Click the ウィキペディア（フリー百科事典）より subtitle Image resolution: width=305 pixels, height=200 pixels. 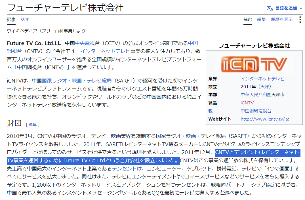coord(46,31)
